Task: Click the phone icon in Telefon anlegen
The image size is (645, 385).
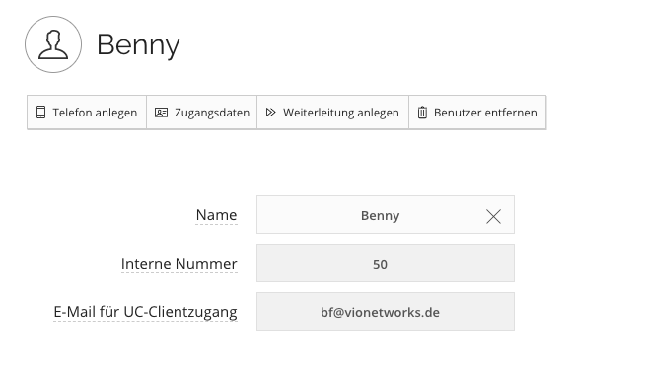Action: coord(40,112)
